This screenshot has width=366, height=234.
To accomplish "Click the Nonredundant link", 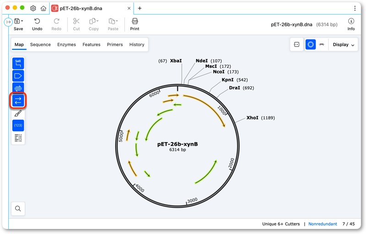I will 322,224.
